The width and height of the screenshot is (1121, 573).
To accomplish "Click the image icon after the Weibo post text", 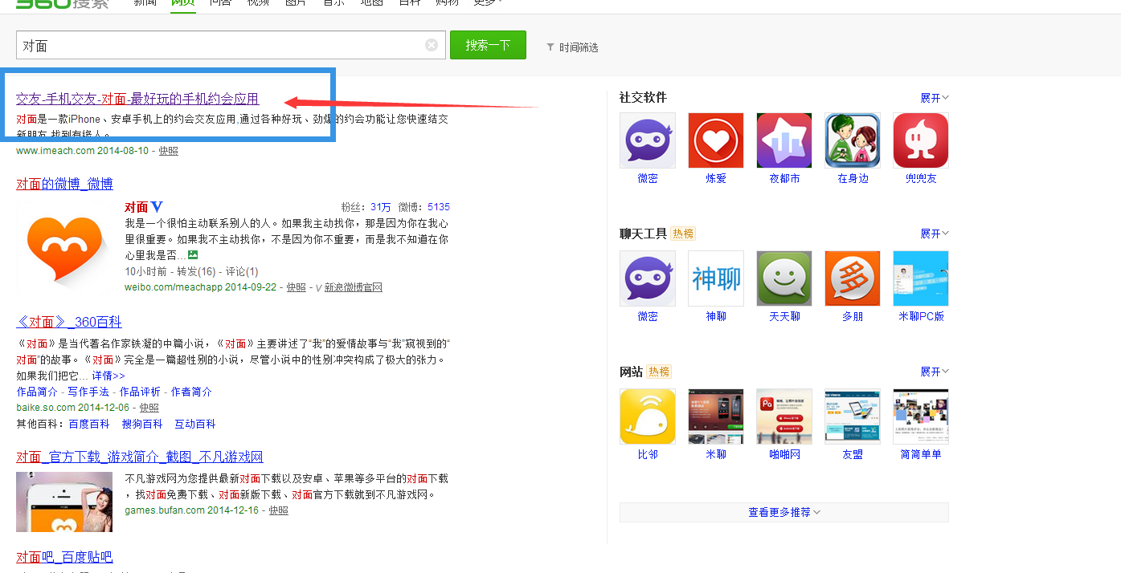I will 193,254.
